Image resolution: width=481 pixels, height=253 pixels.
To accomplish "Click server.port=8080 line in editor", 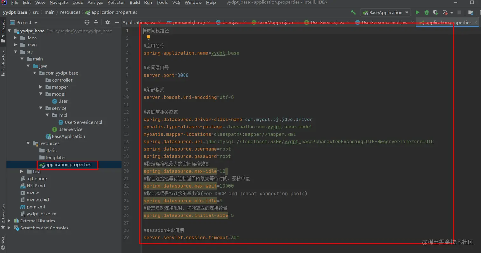I will [166, 75].
